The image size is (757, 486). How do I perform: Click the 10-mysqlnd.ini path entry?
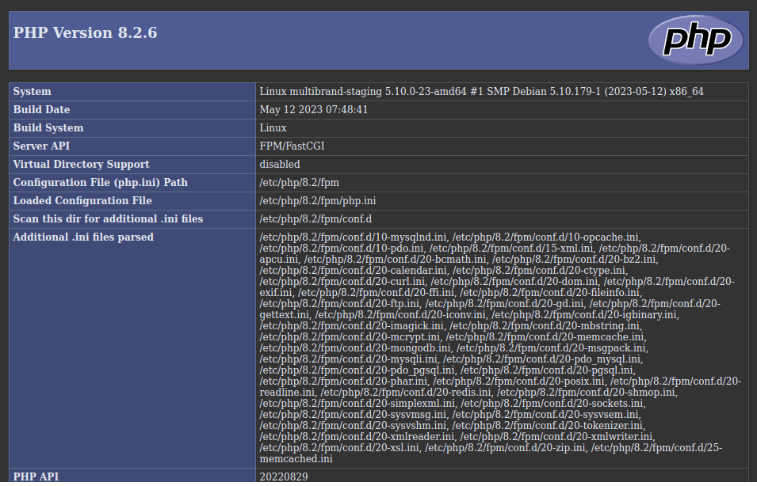point(353,237)
